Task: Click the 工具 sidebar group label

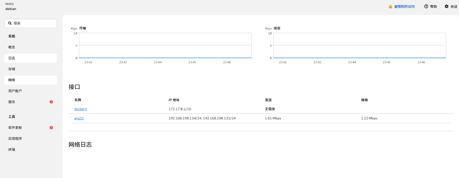Action: pos(12,117)
